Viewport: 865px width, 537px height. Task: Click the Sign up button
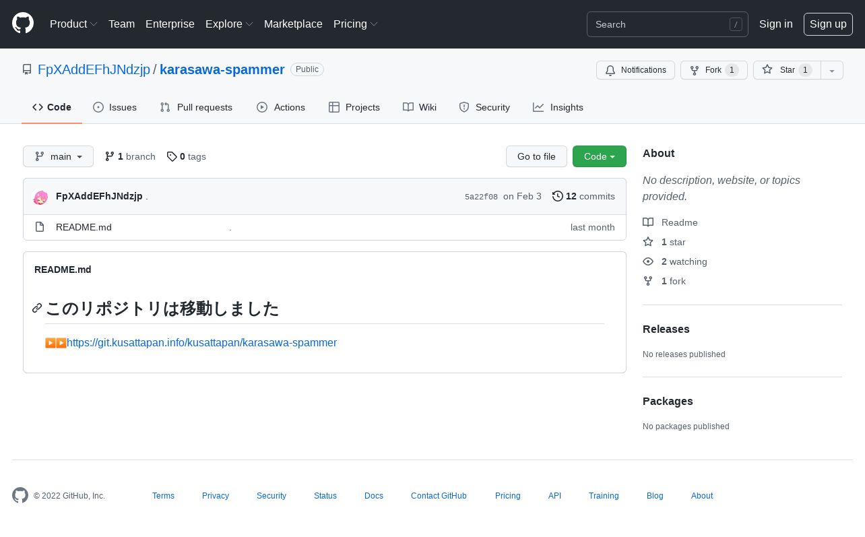tap(828, 24)
